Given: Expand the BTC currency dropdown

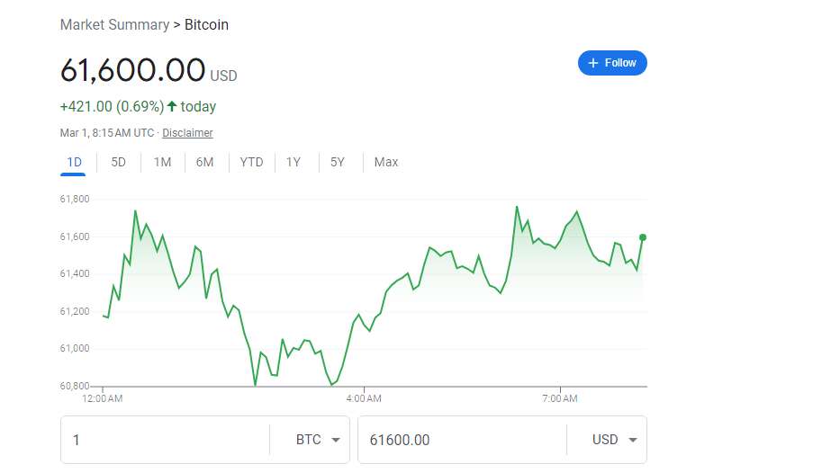Looking at the screenshot, I should [318, 440].
